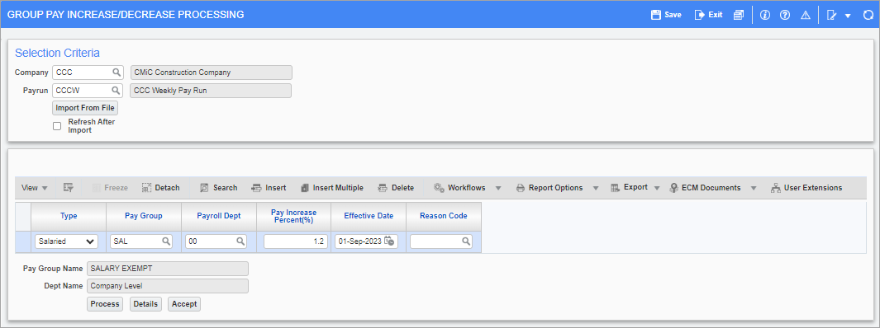Open the information circle icon
Image resolution: width=880 pixels, height=328 pixels.
764,15
